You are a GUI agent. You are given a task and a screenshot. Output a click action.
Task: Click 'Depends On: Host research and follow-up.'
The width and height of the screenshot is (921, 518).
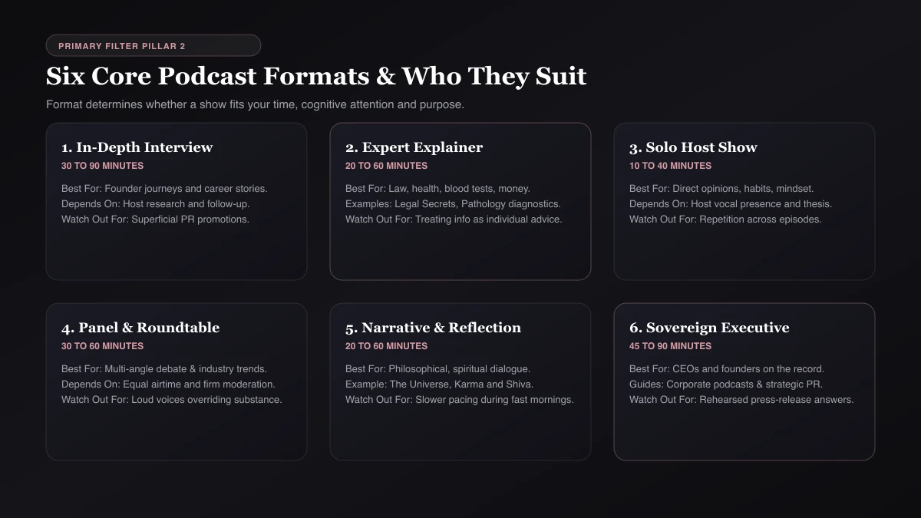[x=156, y=204]
